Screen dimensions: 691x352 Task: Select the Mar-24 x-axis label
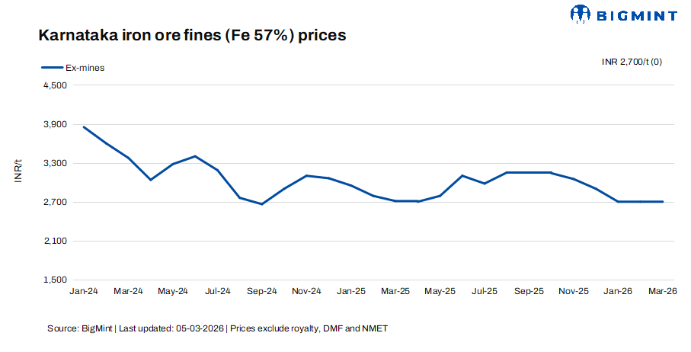(128, 291)
